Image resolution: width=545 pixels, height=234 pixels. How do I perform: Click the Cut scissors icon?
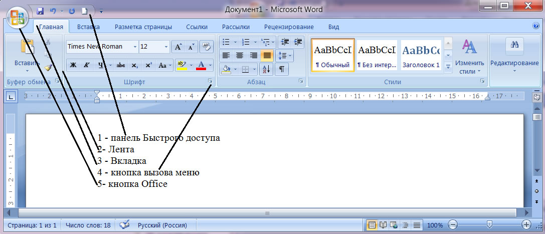[48, 42]
